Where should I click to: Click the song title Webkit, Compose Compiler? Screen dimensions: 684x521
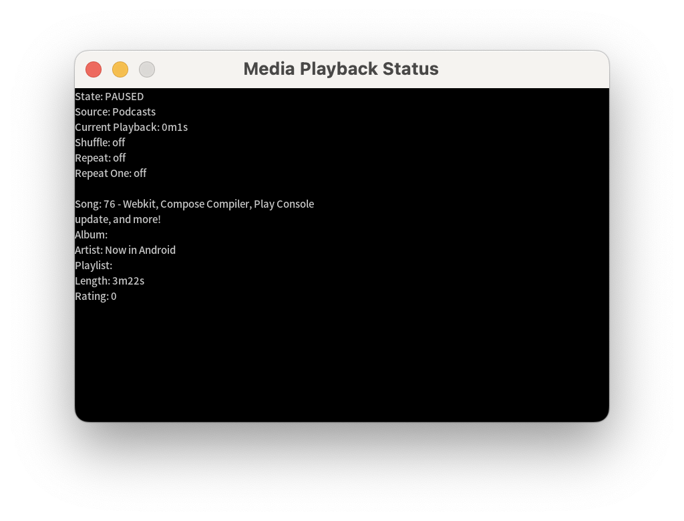[x=187, y=204]
